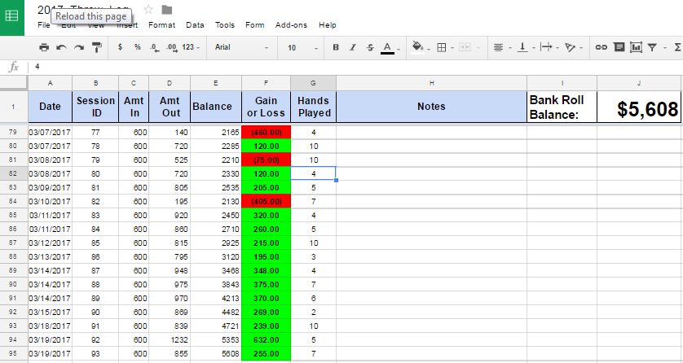Click the Redo arrow icon
This screenshot has height=363, width=683.
79,47
